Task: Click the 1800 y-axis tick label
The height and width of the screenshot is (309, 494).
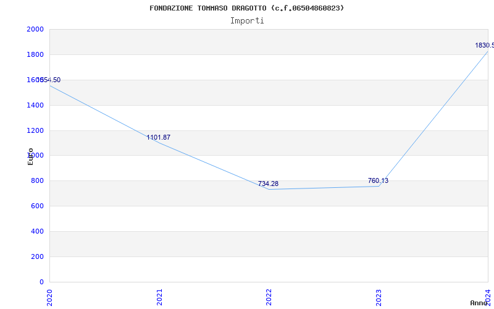Action: pos(35,54)
